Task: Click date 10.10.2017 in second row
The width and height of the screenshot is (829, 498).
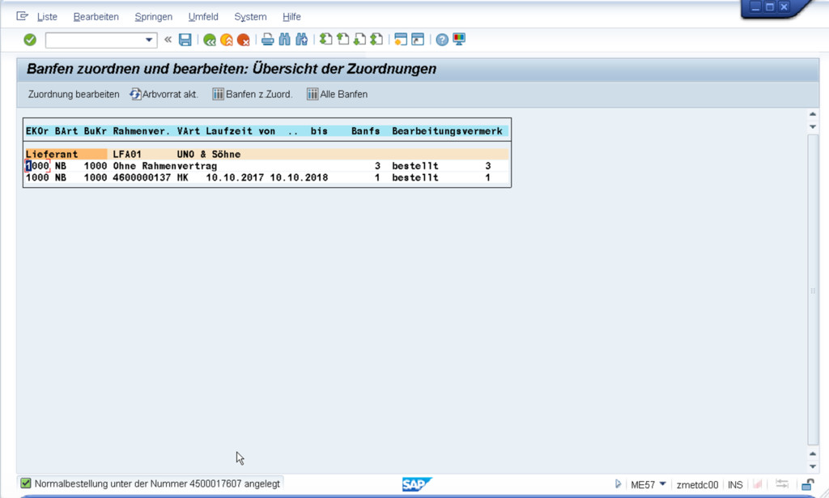Action: [235, 177]
